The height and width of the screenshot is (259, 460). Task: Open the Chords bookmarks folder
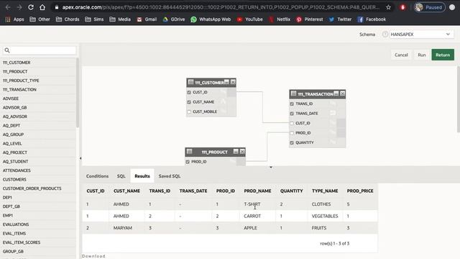pos(68,19)
